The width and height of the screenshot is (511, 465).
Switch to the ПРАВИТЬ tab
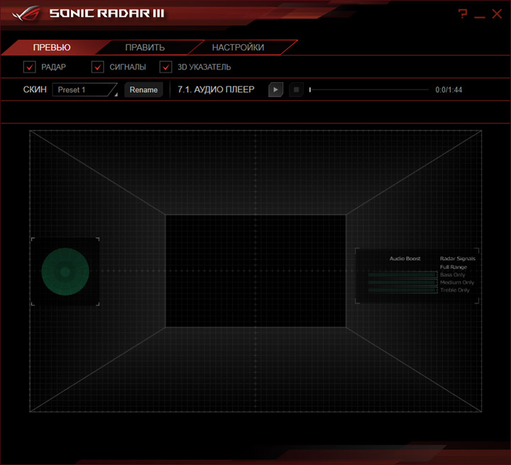click(145, 47)
